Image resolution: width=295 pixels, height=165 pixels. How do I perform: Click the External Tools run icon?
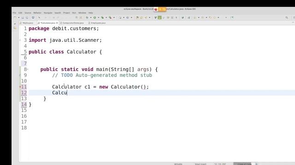110,17
